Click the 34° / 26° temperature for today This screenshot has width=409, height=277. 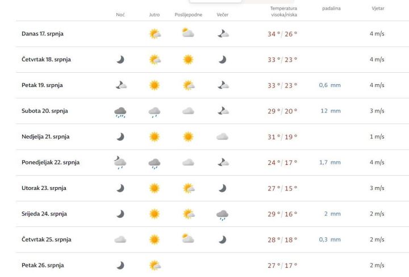pyautogui.click(x=282, y=34)
